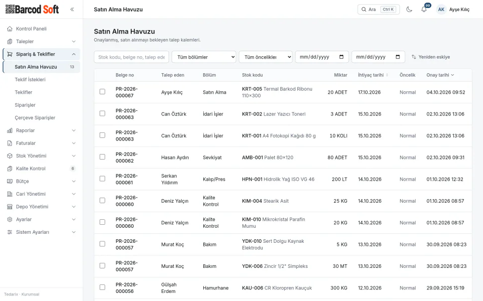This screenshot has width=483, height=301.
Task: Focus the stock code search field
Action: coord(131,57)
